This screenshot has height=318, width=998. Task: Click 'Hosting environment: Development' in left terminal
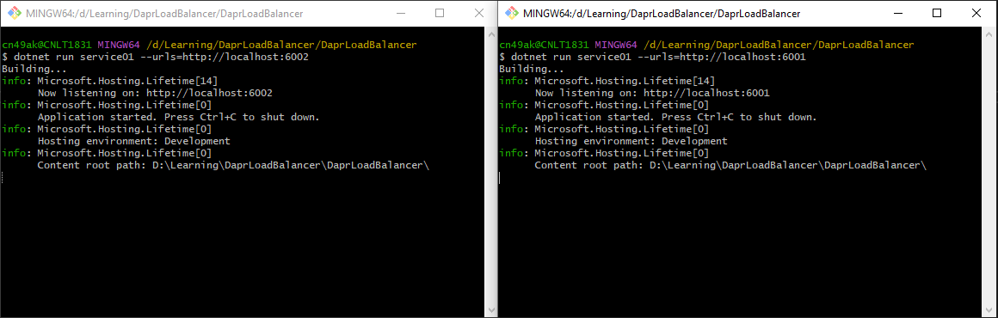133,141
